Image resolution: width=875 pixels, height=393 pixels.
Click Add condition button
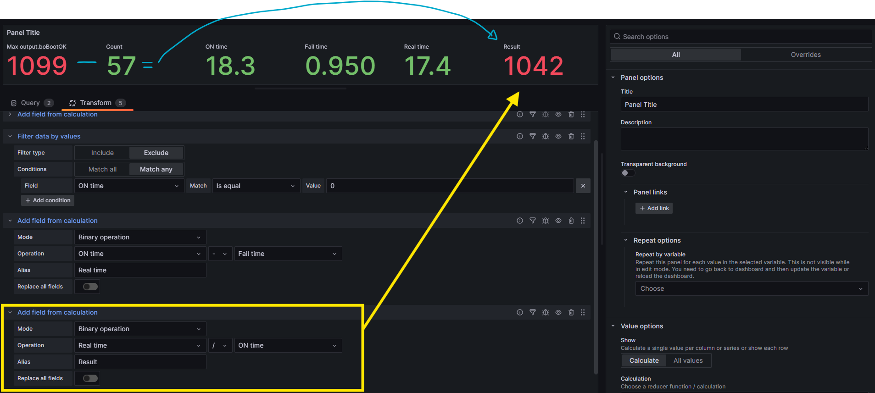tap(48, 200)
